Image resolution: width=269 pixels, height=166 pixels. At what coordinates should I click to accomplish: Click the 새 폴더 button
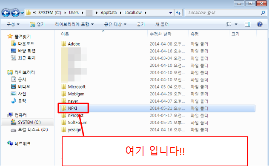point(162,24)
